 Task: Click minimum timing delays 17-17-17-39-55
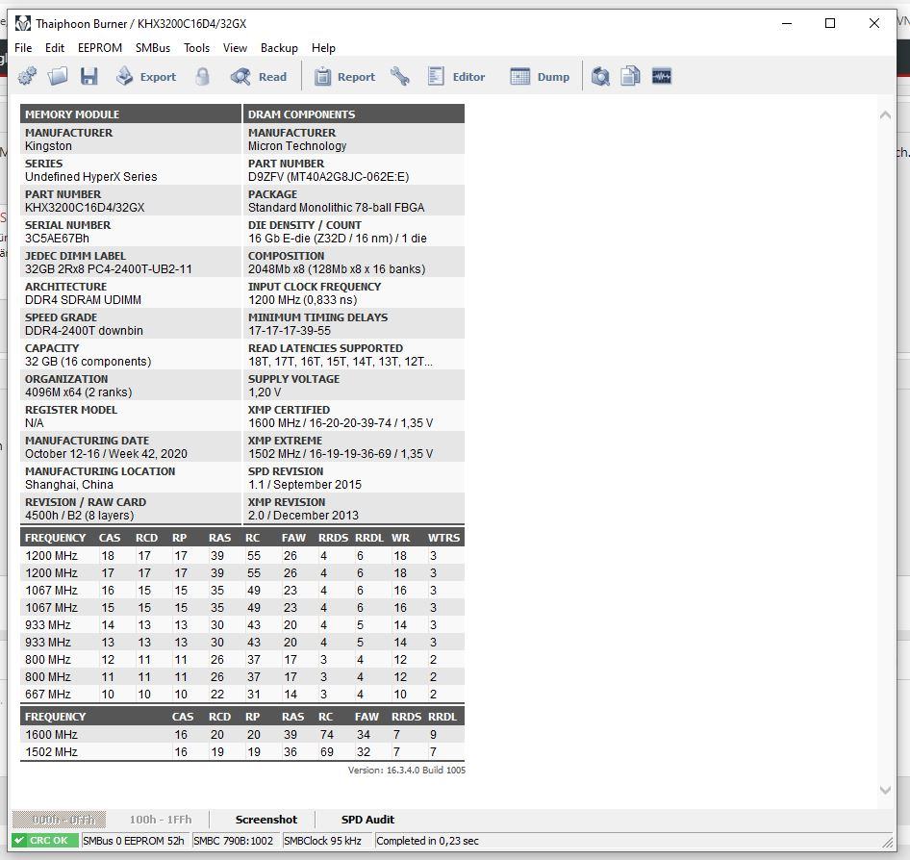point(290,331)
